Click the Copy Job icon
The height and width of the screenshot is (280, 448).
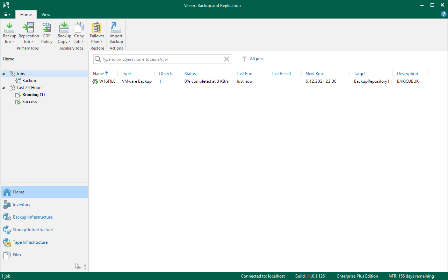tap(79, 28)
